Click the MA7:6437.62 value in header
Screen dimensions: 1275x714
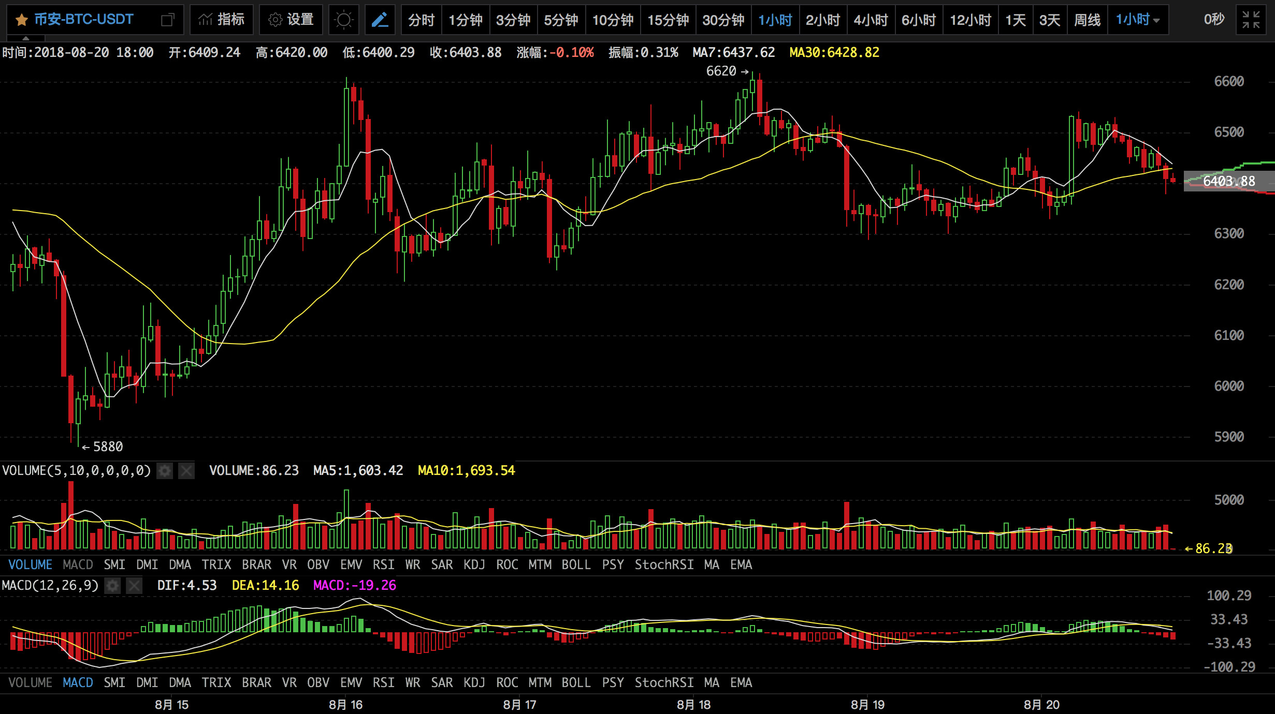[734, 52]
